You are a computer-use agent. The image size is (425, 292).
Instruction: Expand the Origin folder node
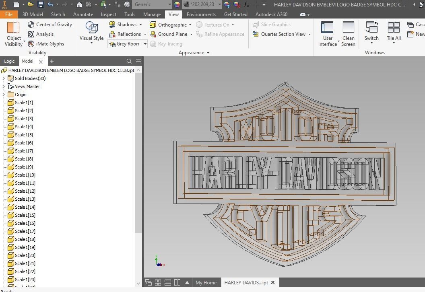tap(4, 95)
